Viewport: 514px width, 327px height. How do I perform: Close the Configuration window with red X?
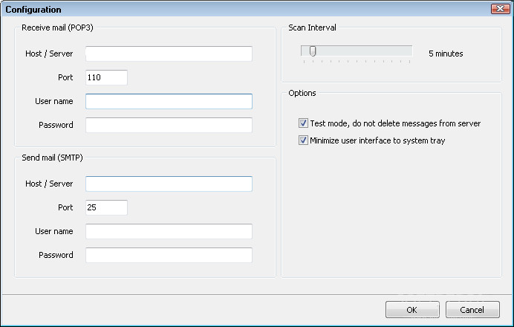coord(500,8)
